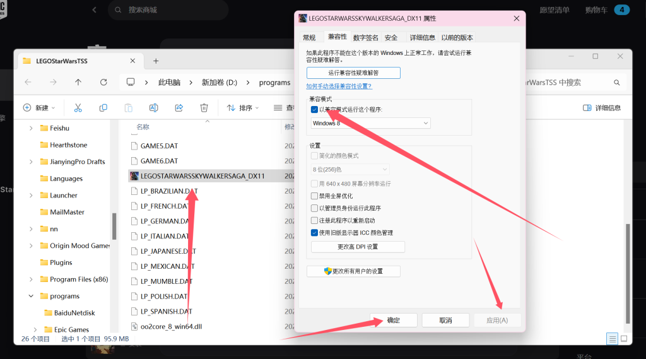Switch to the 详细信息 tab in properties

(422, 37)
